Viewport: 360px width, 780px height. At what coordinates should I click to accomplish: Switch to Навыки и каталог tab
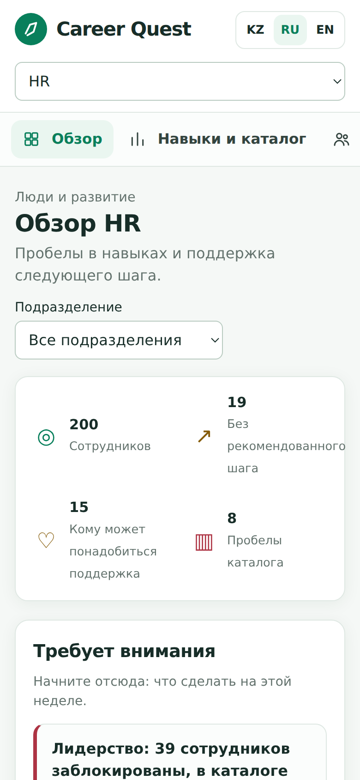pyautogui.click(x=218, y=139)
